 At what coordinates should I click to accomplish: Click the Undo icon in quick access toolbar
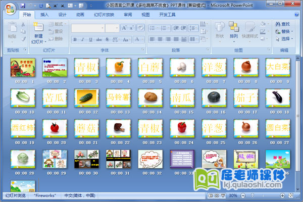tap(31, 5)
